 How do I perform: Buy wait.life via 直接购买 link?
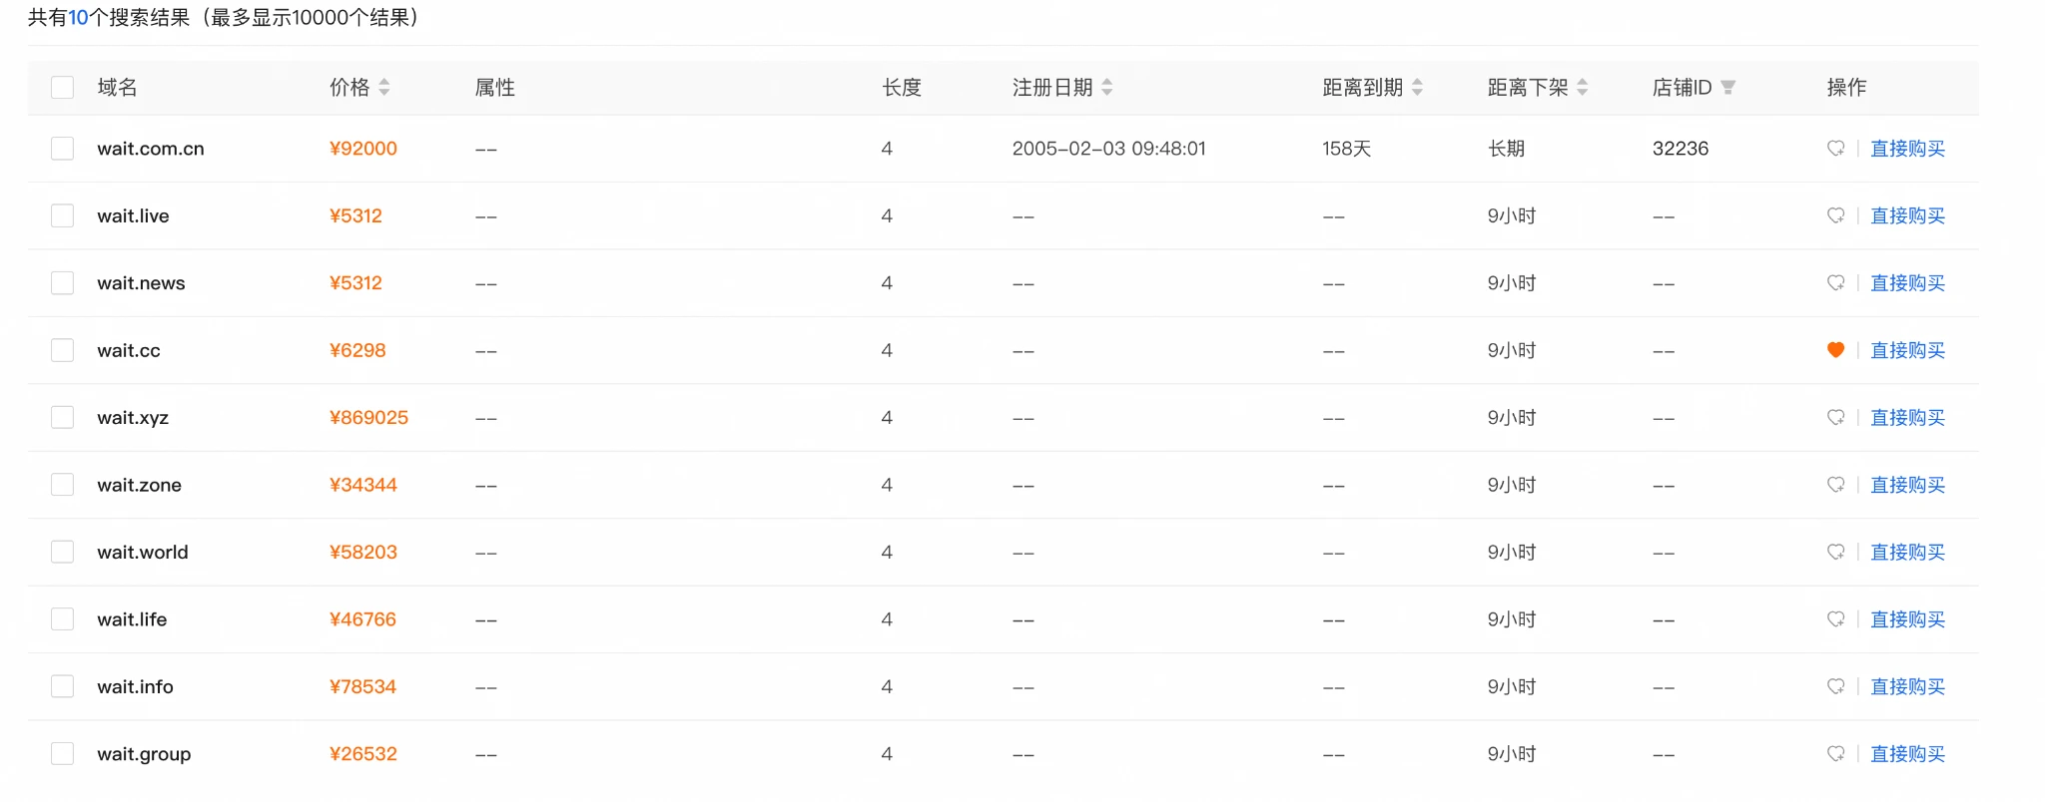1907,619
